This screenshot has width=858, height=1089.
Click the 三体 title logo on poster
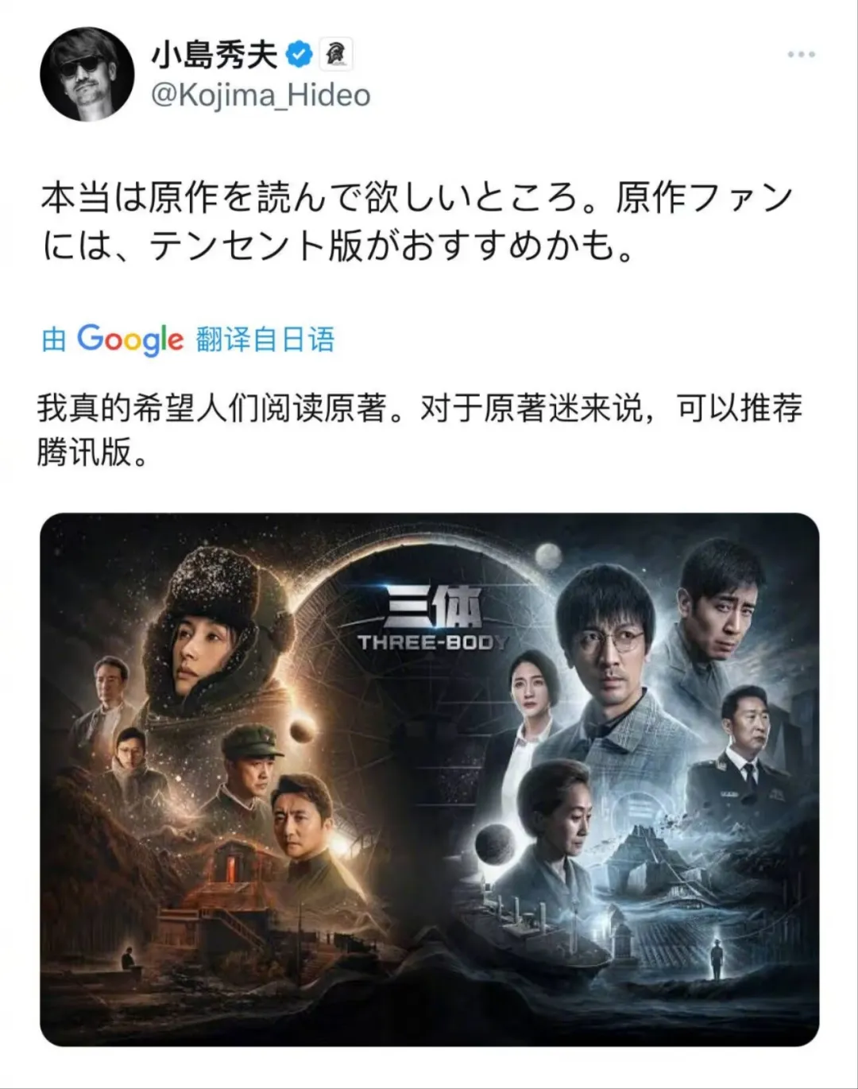click(x=433, y=609)
